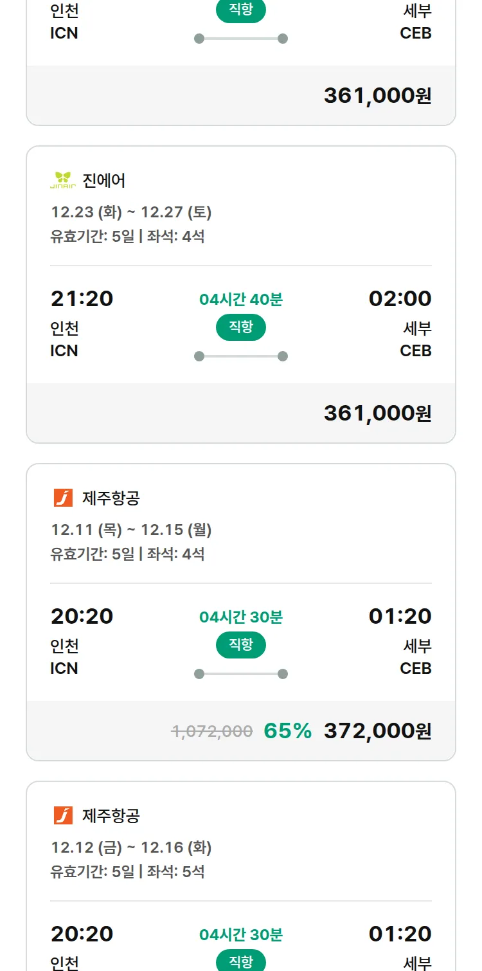Tap the 21:20 departure time
The image size is (482, 971).
[x=82, y=298]
